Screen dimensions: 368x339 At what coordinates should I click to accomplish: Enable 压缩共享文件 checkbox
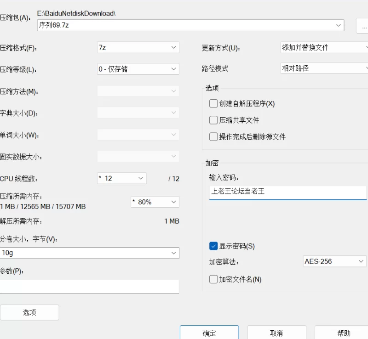[213, 120]
